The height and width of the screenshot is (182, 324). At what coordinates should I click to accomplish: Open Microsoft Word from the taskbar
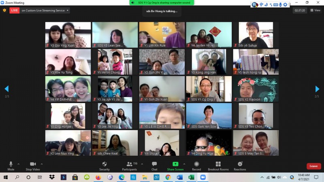pyautogui.click(x=179, y=177)
